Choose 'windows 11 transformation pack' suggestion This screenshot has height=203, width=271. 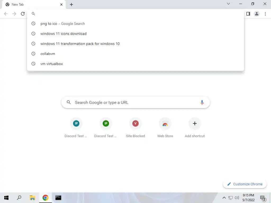[x=135, y=44]
